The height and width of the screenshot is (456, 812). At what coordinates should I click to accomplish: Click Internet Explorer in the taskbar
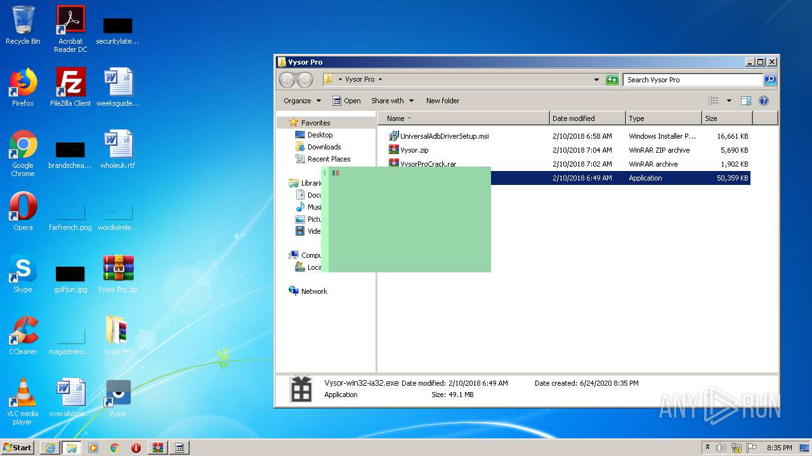pos(50,448)
